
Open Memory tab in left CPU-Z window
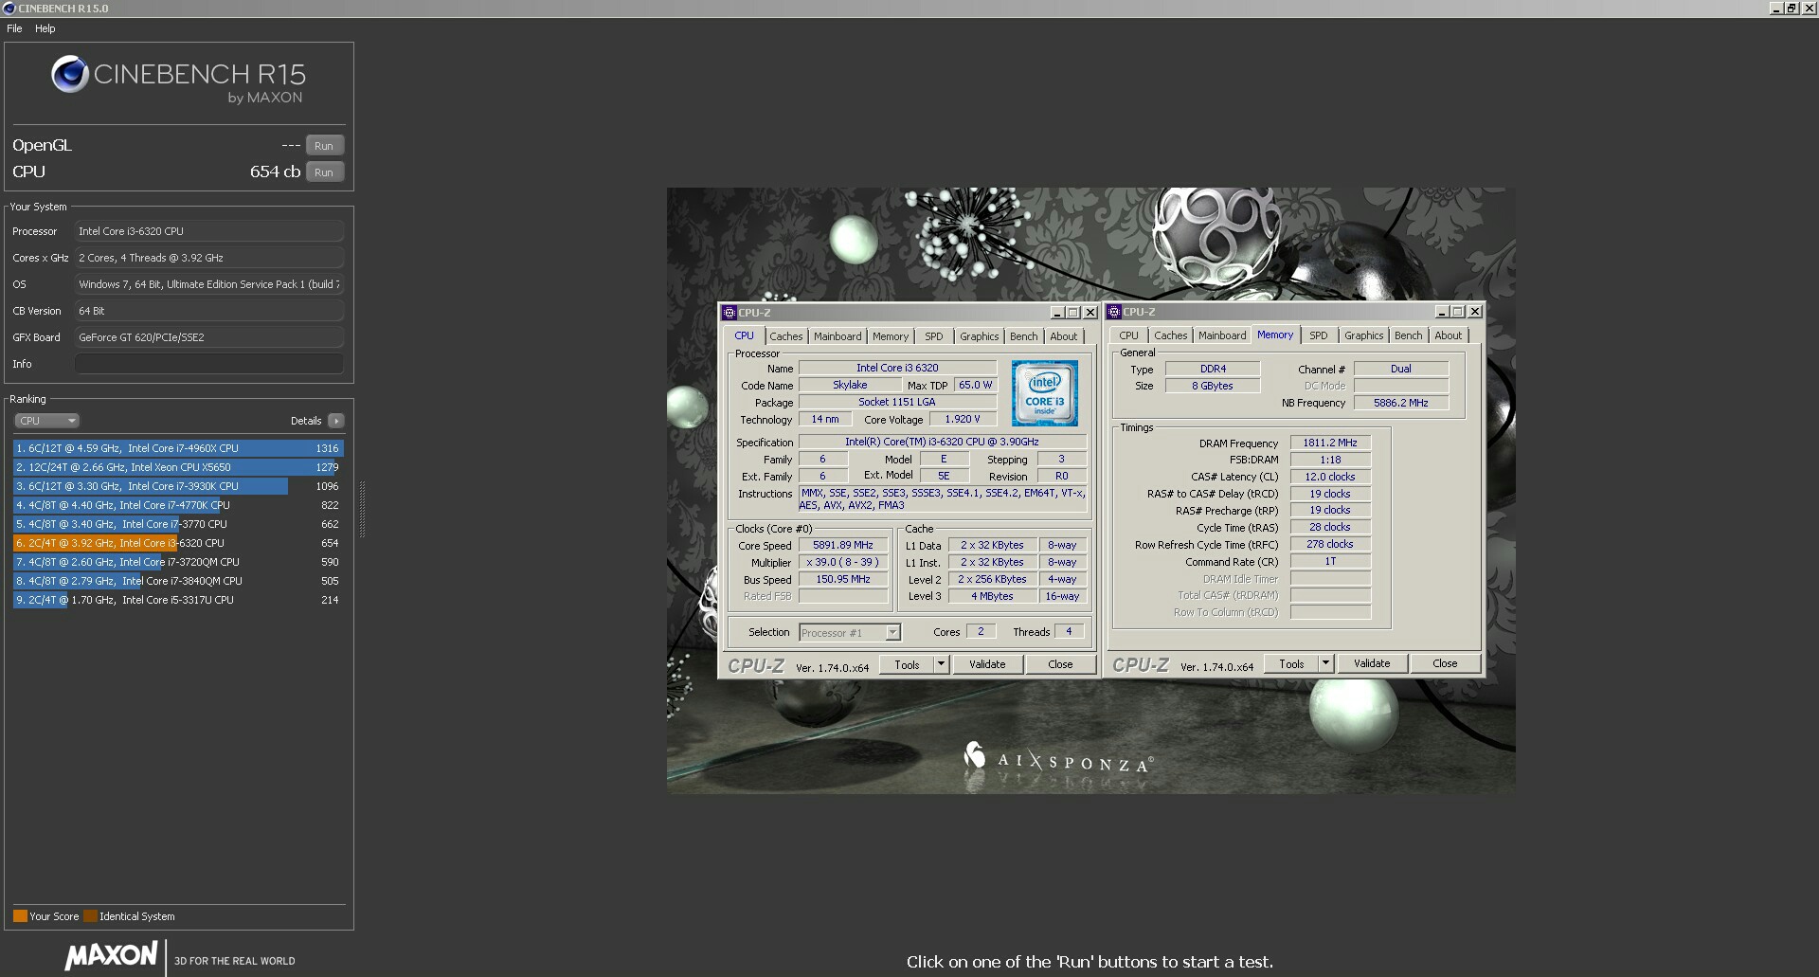pos(891,336)
